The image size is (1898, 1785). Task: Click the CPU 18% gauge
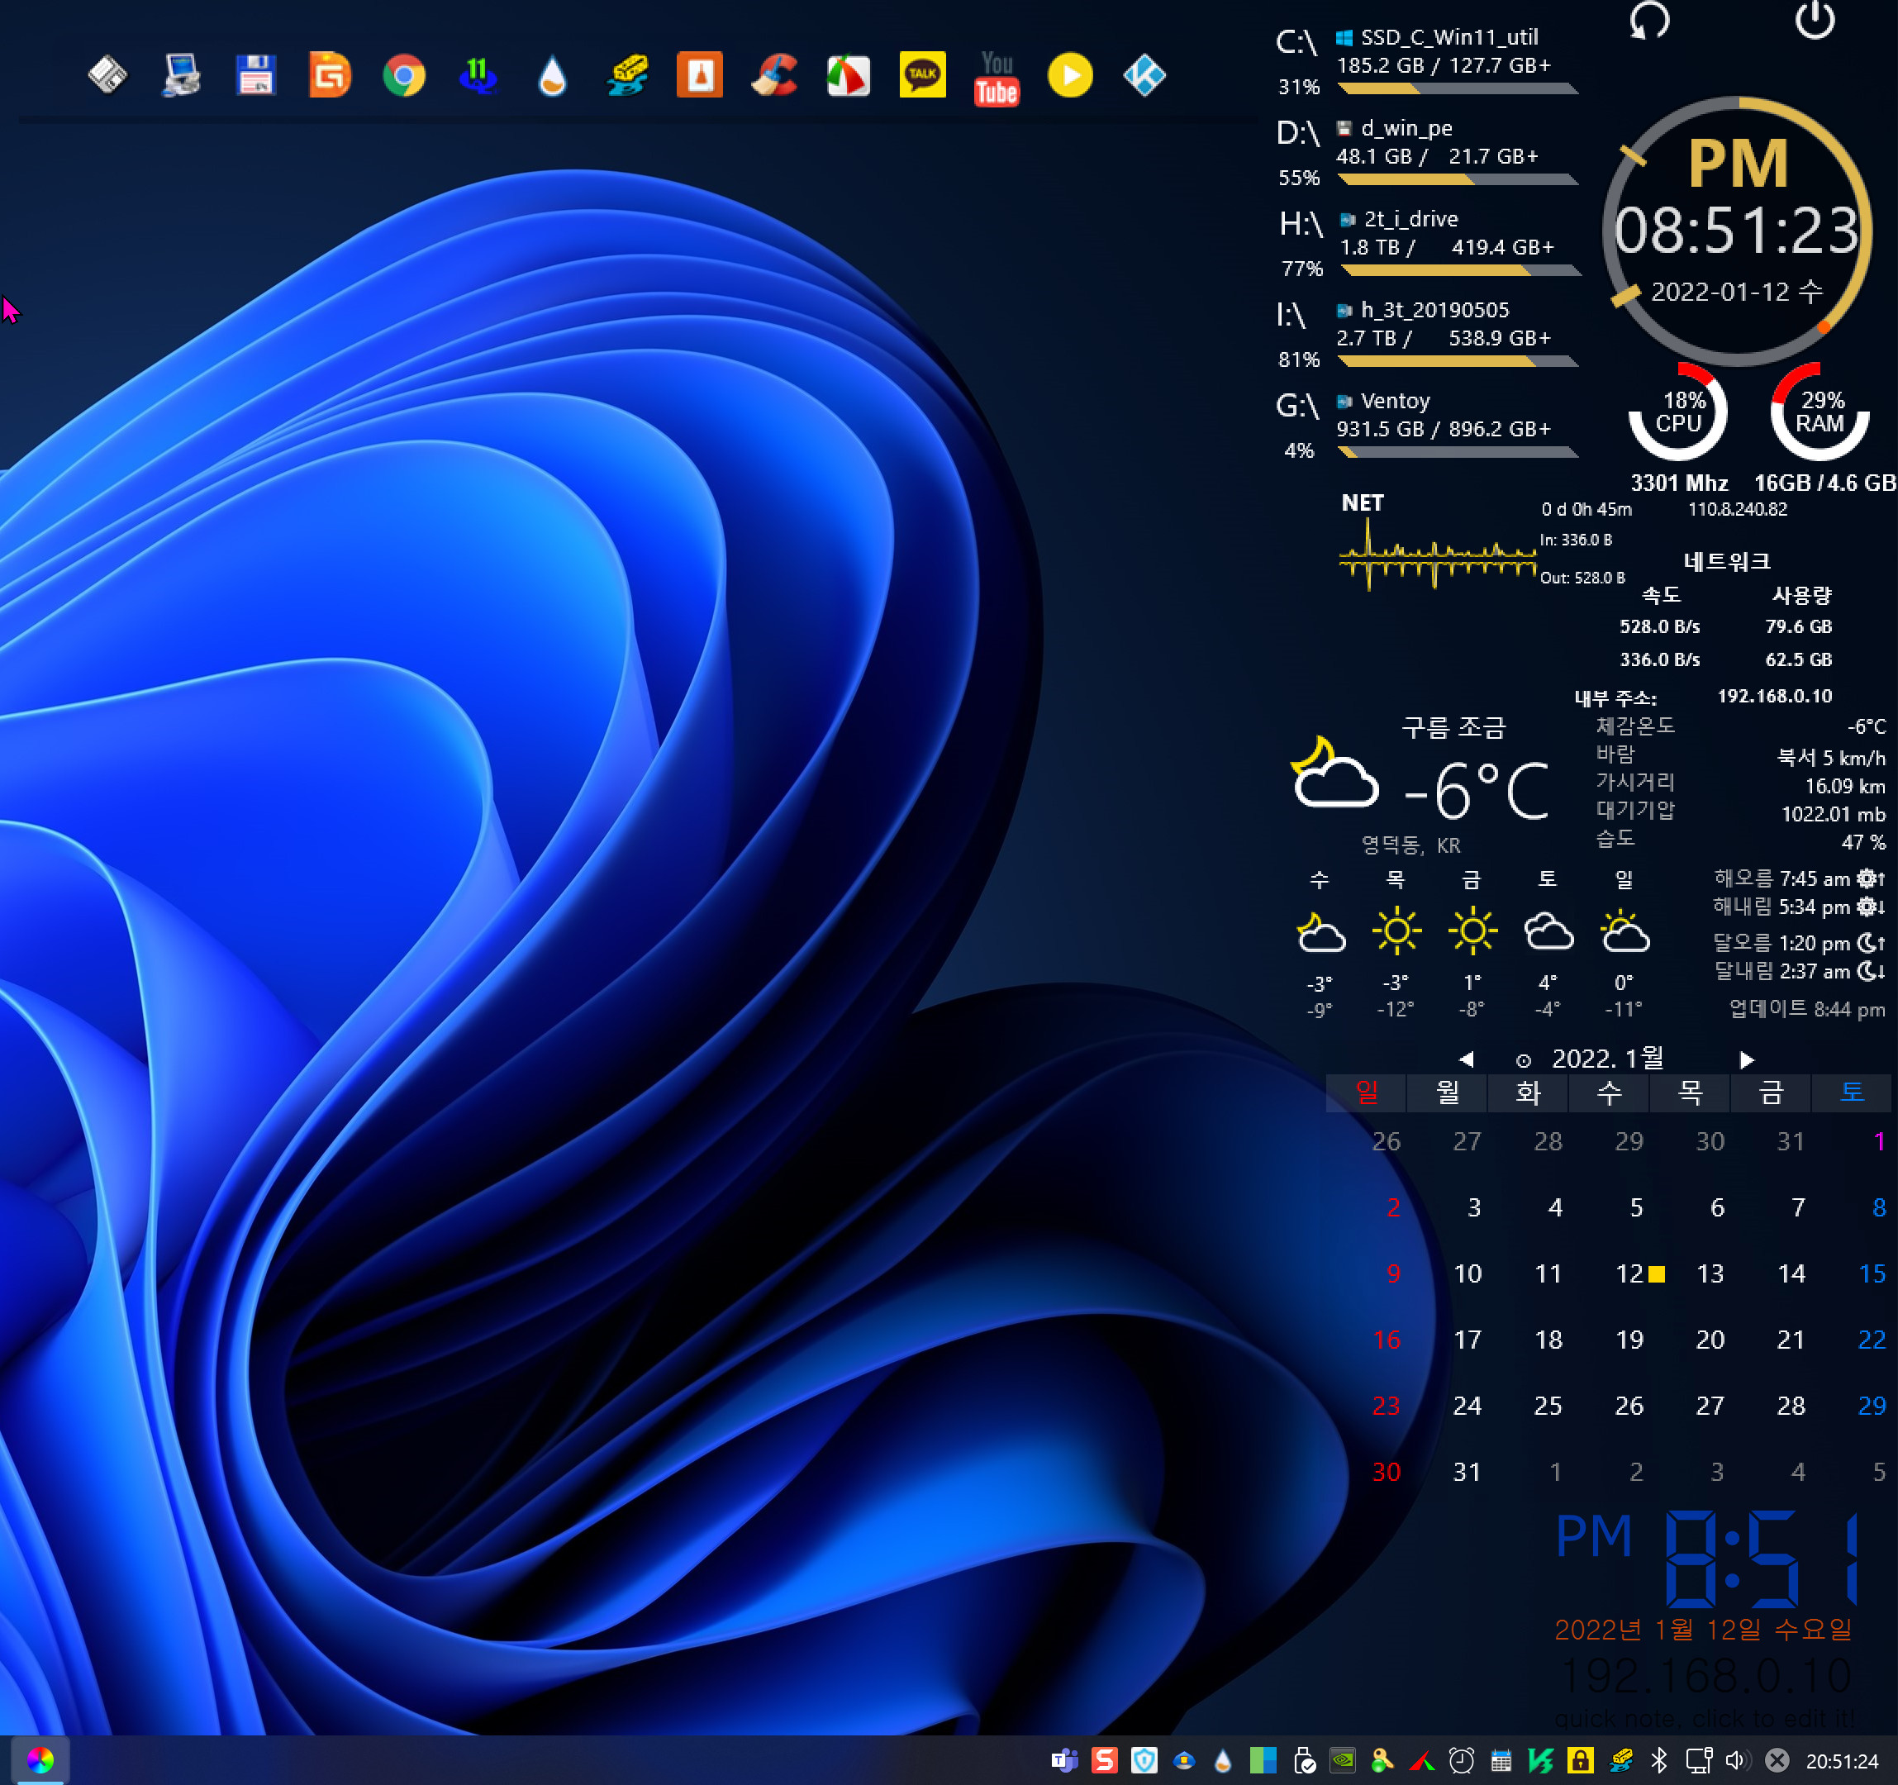(1677, 412)
